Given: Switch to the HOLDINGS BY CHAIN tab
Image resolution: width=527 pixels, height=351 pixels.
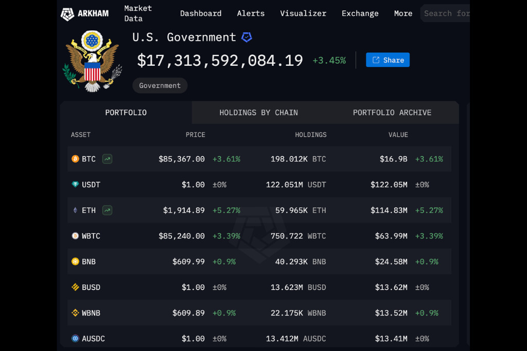Looking at the screenshot, I should point(258,113).
